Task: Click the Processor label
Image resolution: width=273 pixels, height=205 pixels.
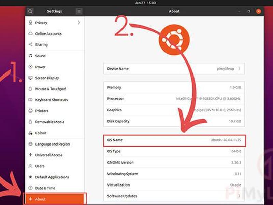Action: (115, 99)
